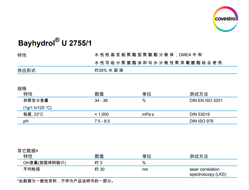Select DIN EN ISO 3251 test method text
The width and height of the screenshot is (249, 190).
tap(207, 100)
